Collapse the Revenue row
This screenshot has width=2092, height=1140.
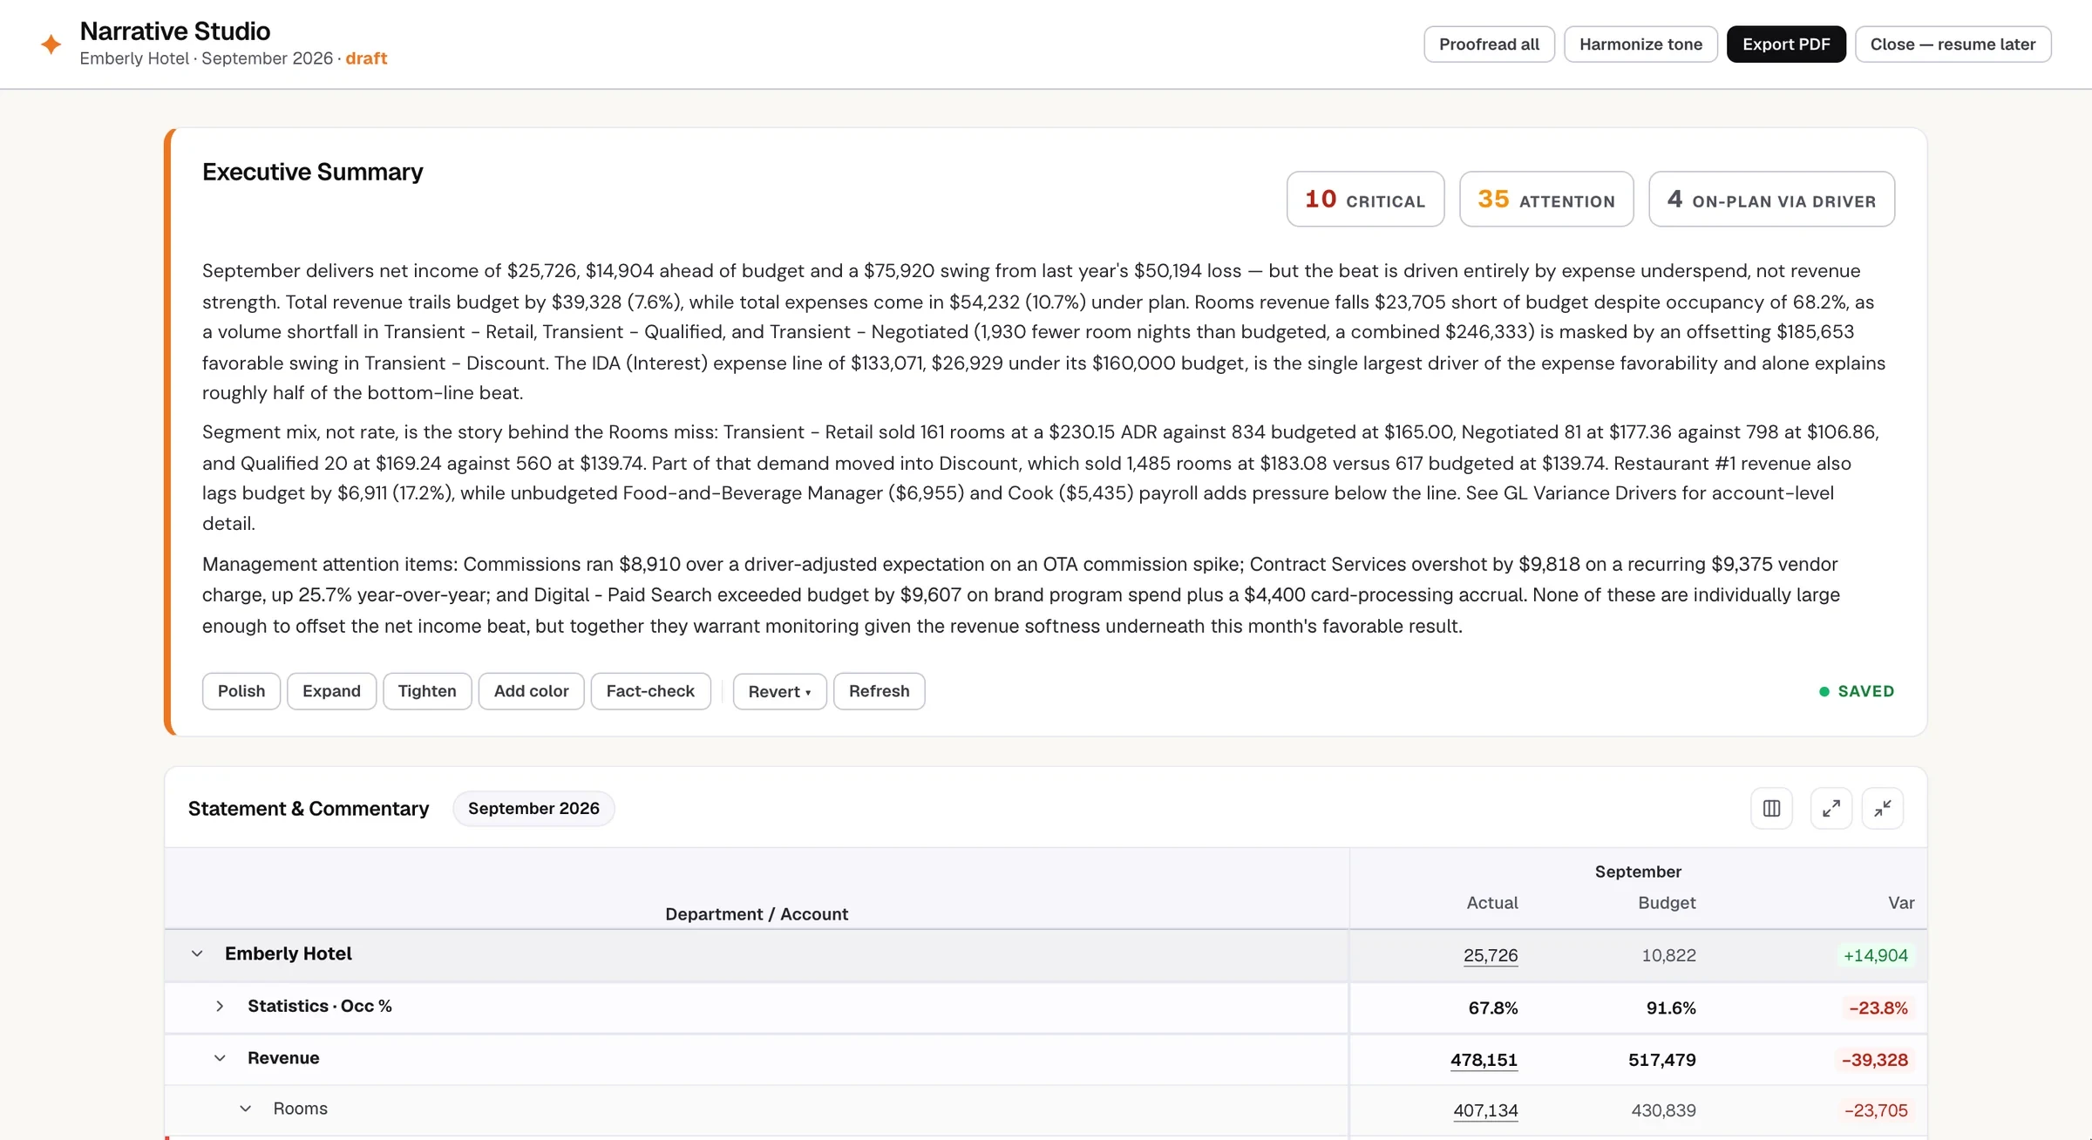pos(220,1058)
